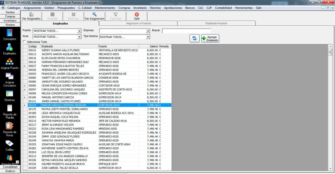
Task: Switch to the Asignacion a Puestos tab
Action: [138, 23]
